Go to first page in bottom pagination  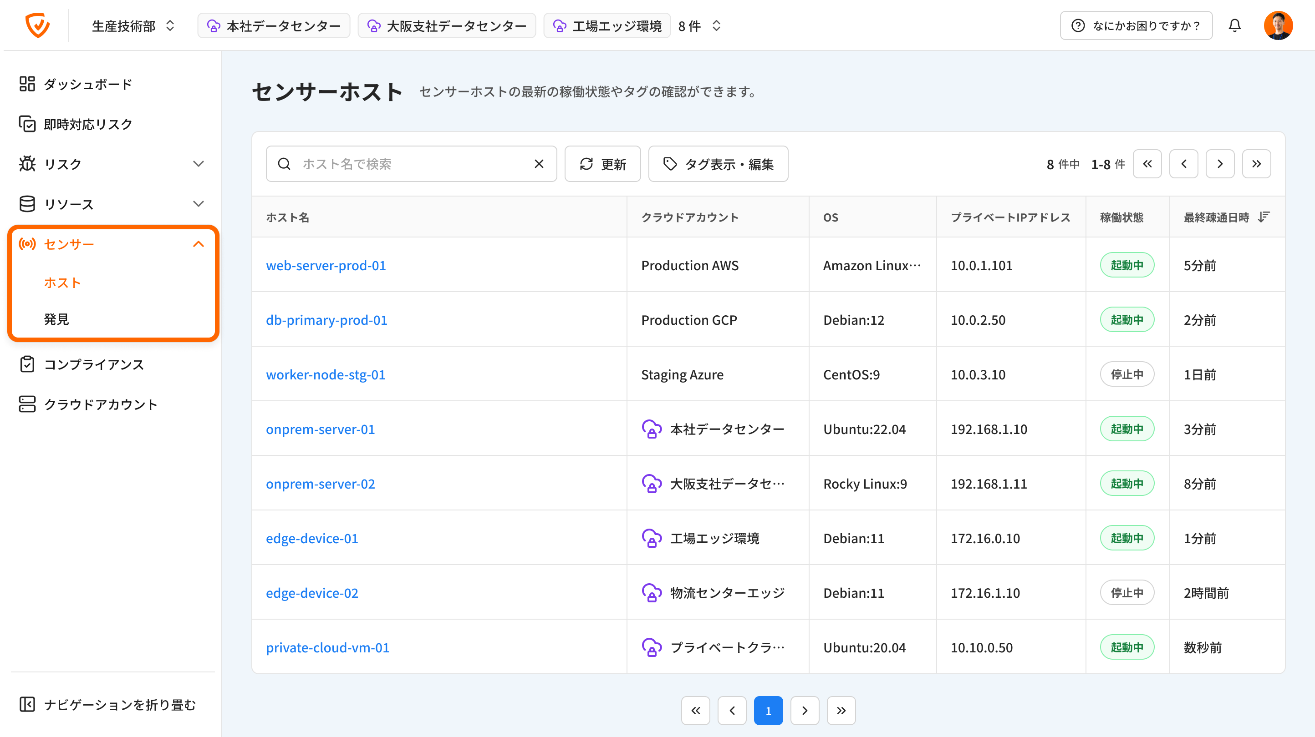(x=695, y=710)
